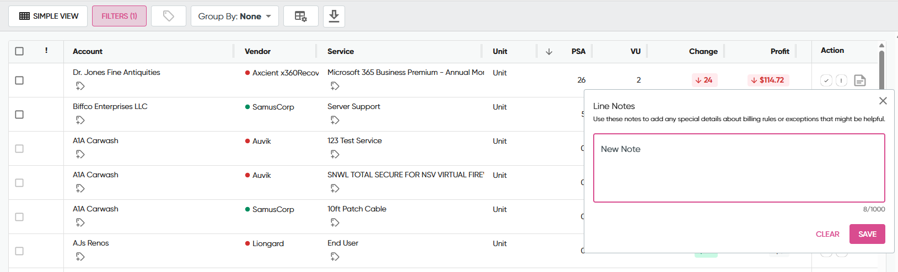Add tag to Server Support service
The image size is (898, 272).
pyautogui.click(x=335, y=120)
